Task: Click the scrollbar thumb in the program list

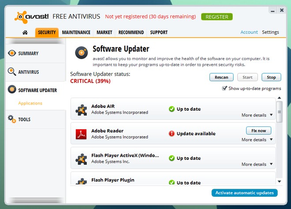Action: point(279,112)
